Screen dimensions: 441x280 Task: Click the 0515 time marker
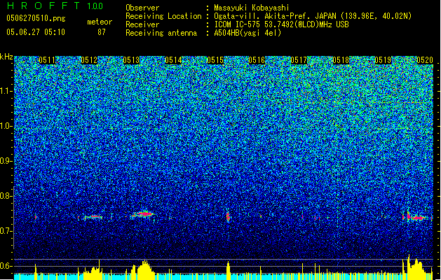coord(215,60)
